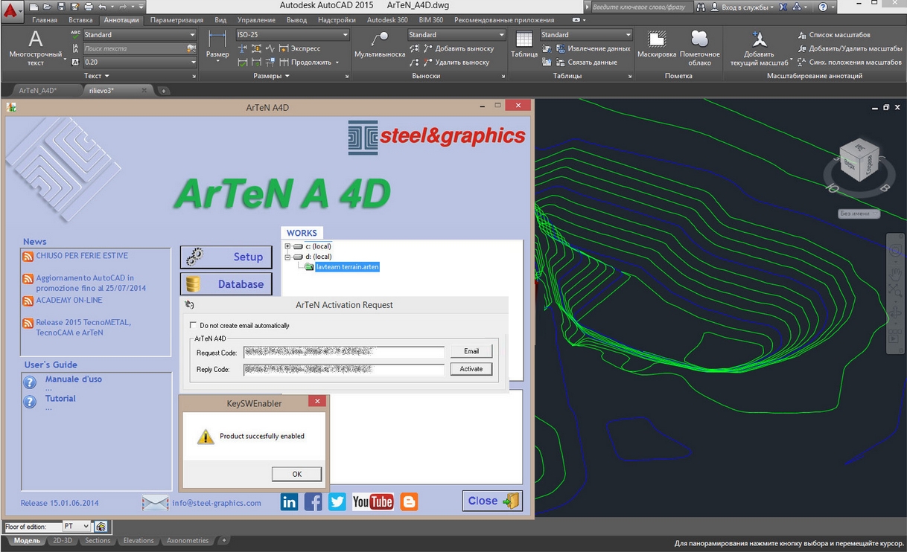Open the LinkedIn icon in ArTeN window
This screenshot has height=552, width=907.
[289, 502]
